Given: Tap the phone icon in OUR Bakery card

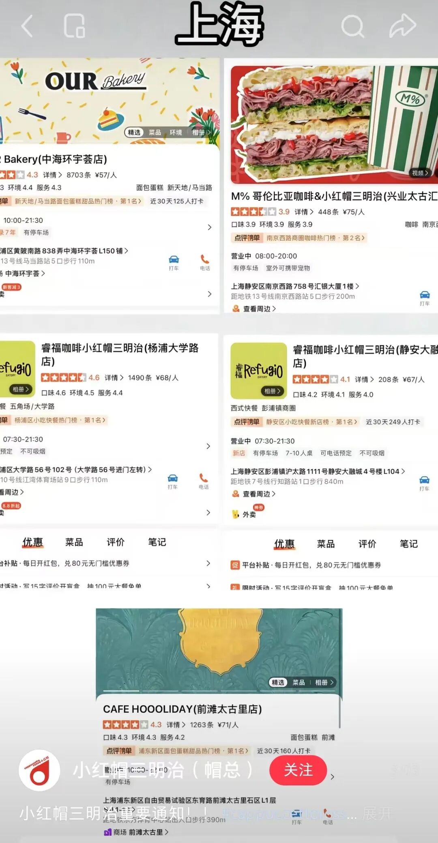Looking at the screenshot, I should tap(205, 263).
